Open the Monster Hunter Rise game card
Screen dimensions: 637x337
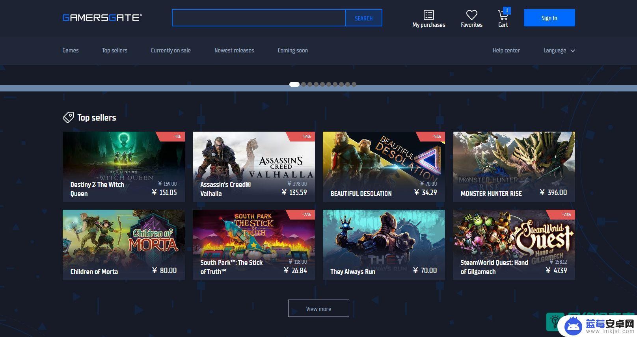click(x=514, y=167)
